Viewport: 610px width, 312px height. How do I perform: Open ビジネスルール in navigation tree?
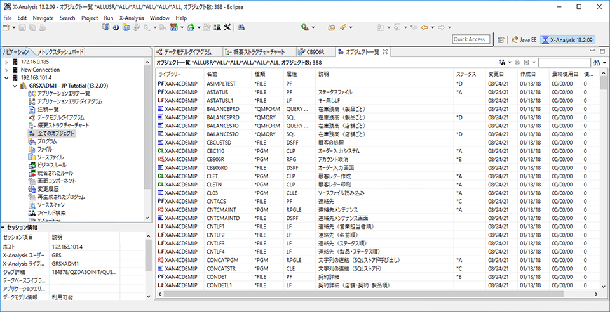[51, 166]
